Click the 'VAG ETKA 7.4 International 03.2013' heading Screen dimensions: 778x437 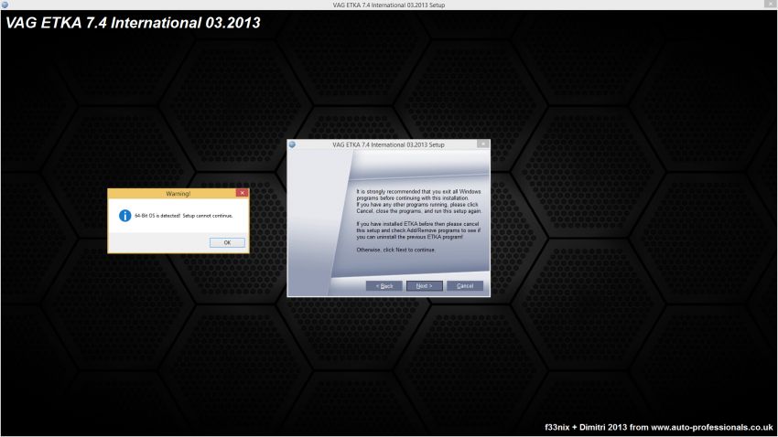coord(133,23)
